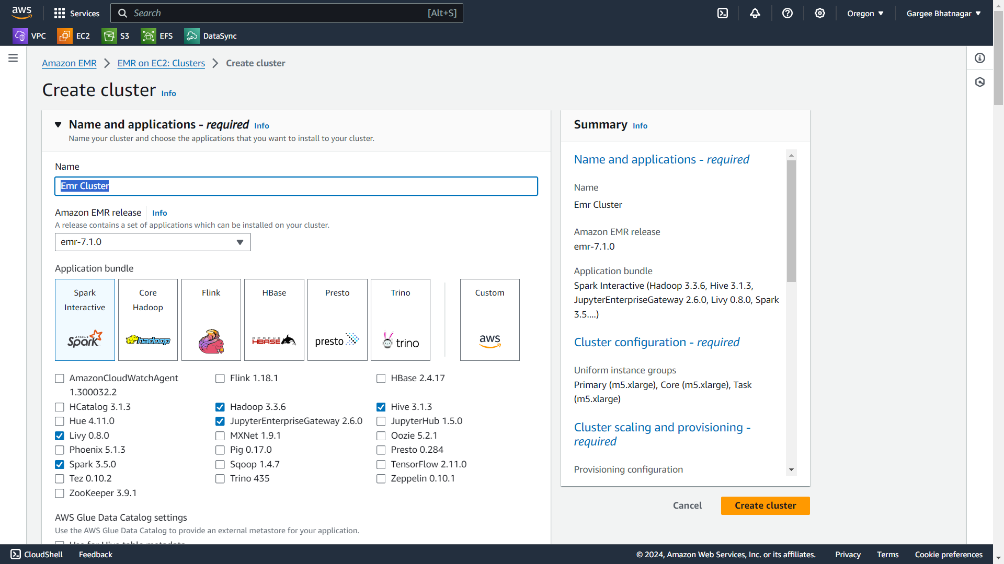Open the Services grid menu
The image size is (1004, 564).
[76, 13]
